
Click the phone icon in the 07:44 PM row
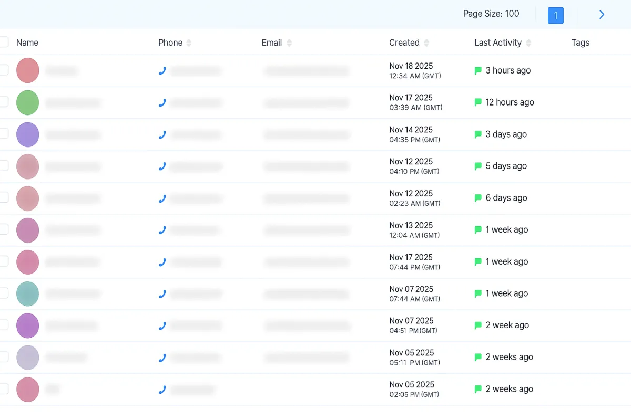[162, 262]
